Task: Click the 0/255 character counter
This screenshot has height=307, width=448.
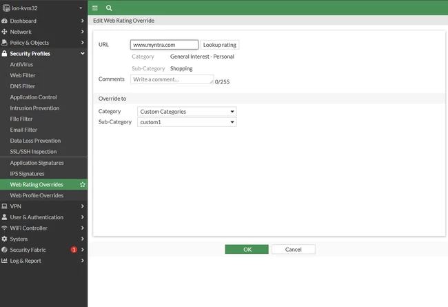Action: (x=223, y=82)
